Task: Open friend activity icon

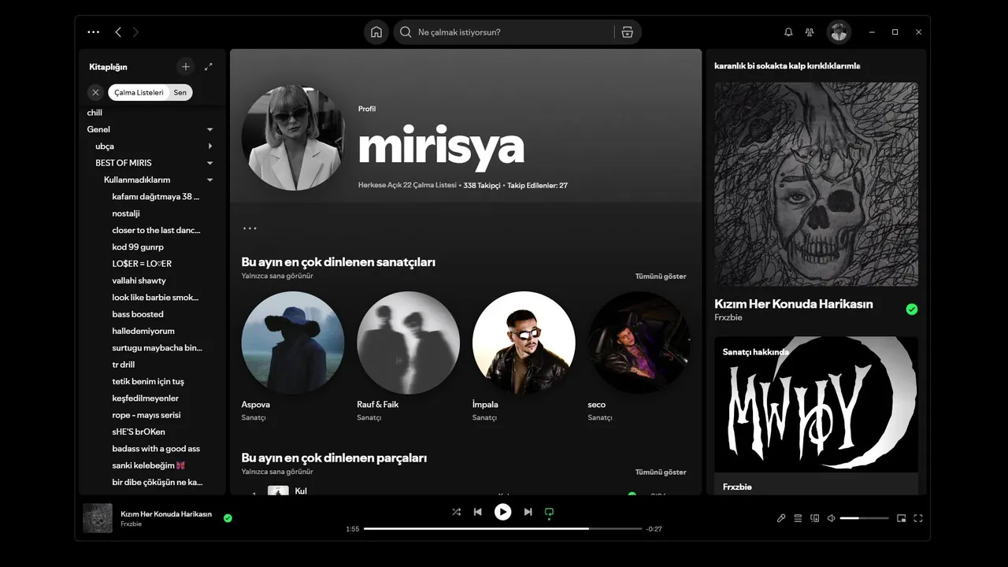Action: (x=810, y=32)
